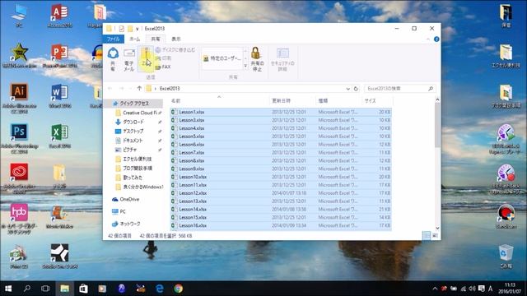The width and height of the screenshot is (527, 296).
Task: Click the Stop sharing padlock button
Action: [x=257, y=59]
